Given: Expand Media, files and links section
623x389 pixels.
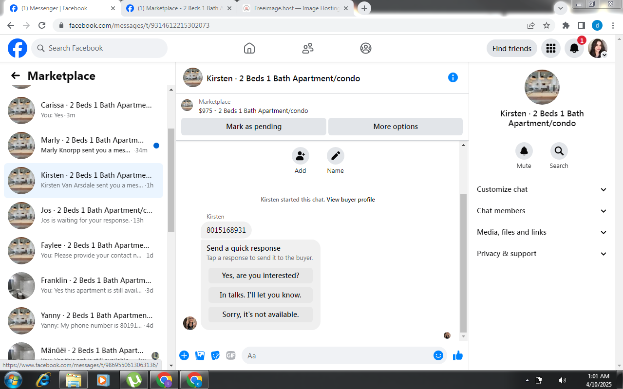Looking at the screenshot, I should tap(541, 232).
